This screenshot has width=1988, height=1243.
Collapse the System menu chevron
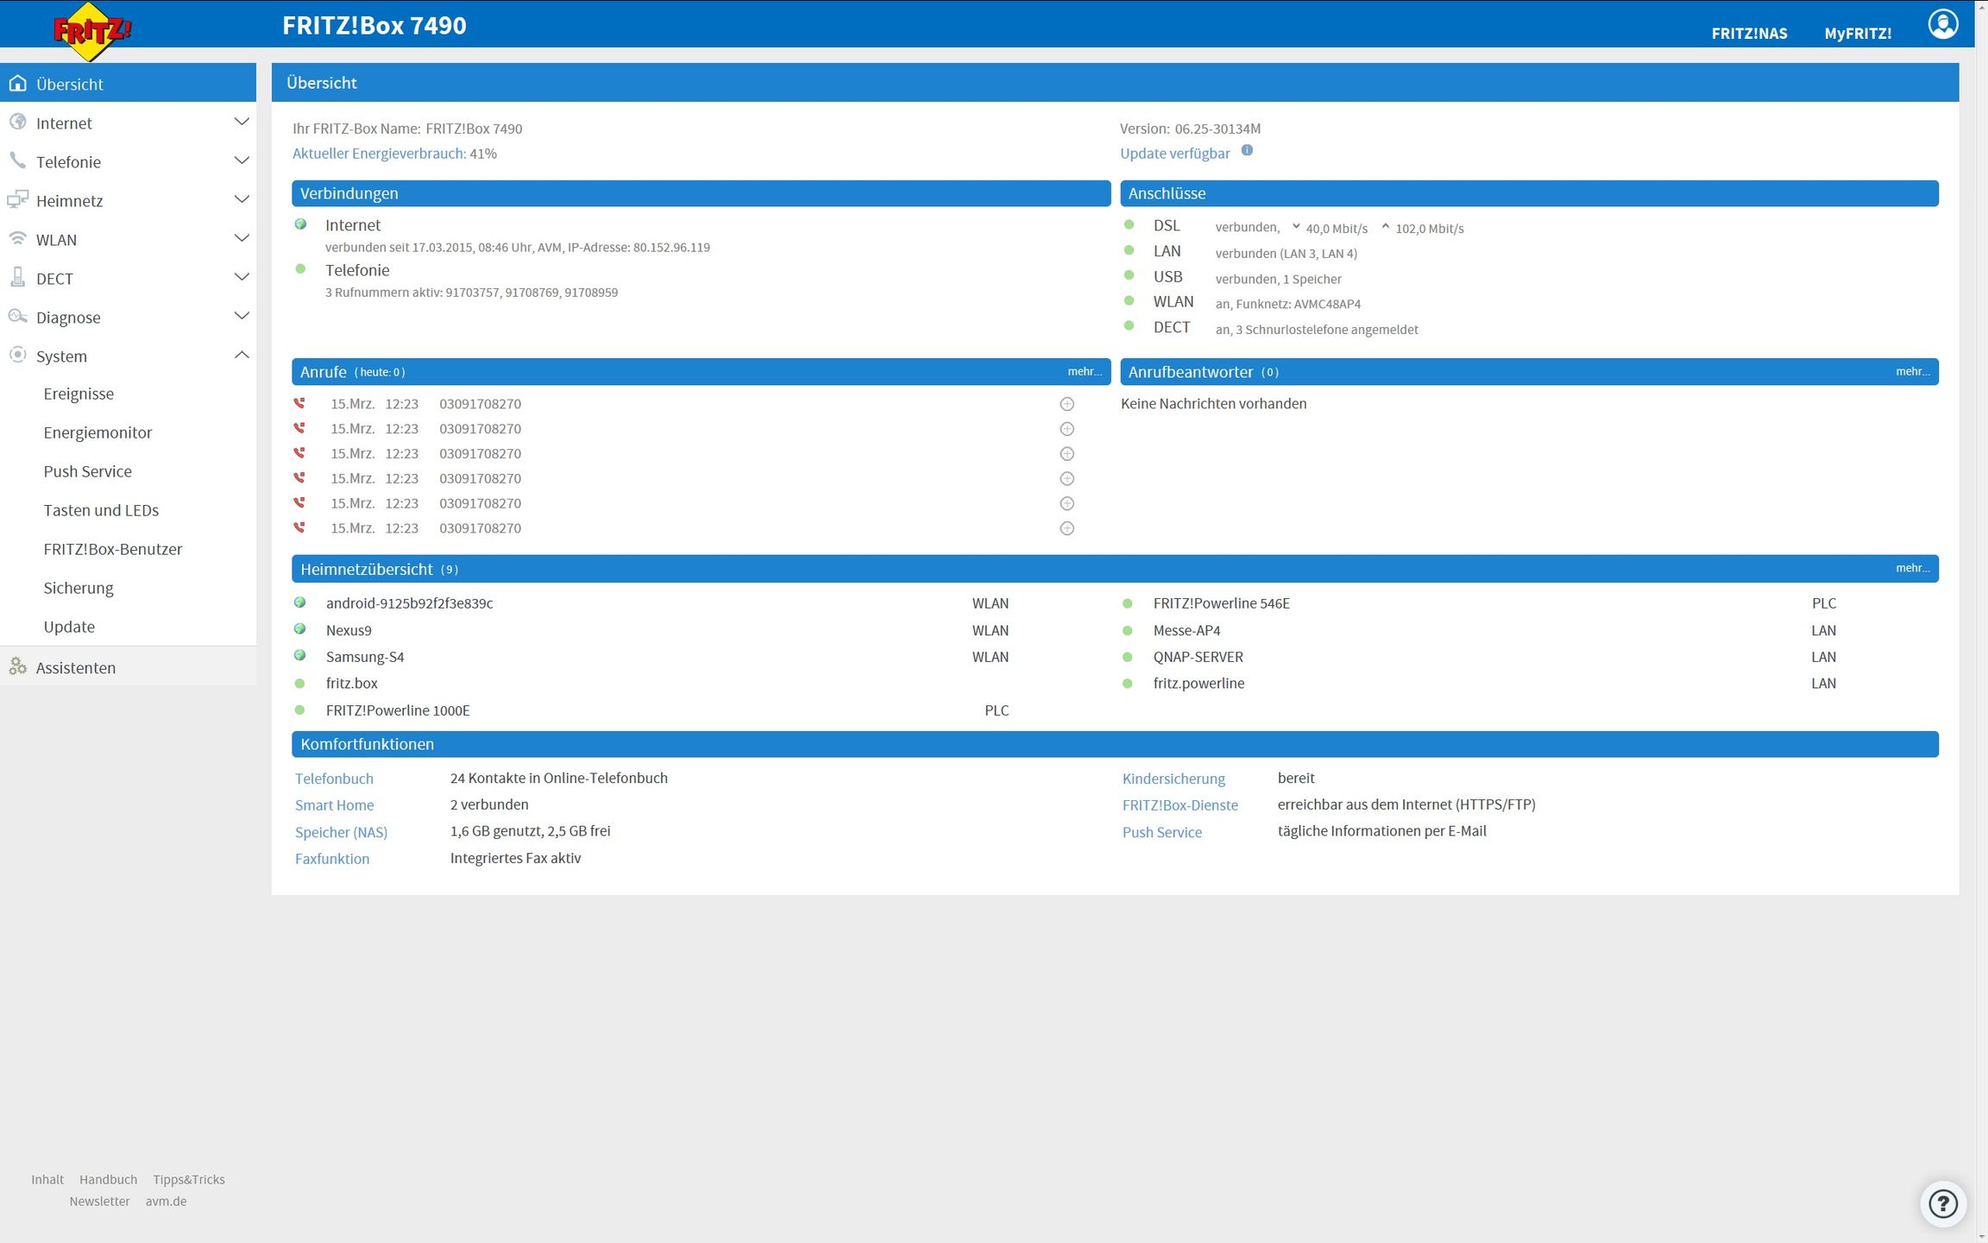point(242,356)
